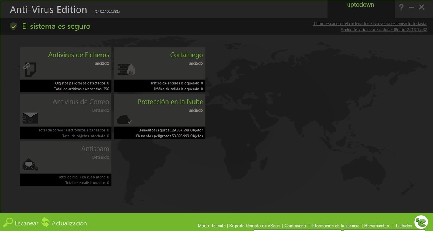Open Último escaneo del ordenador link
Image resolution: width=433 pixels, height=231 pixels.
(369, 23)
